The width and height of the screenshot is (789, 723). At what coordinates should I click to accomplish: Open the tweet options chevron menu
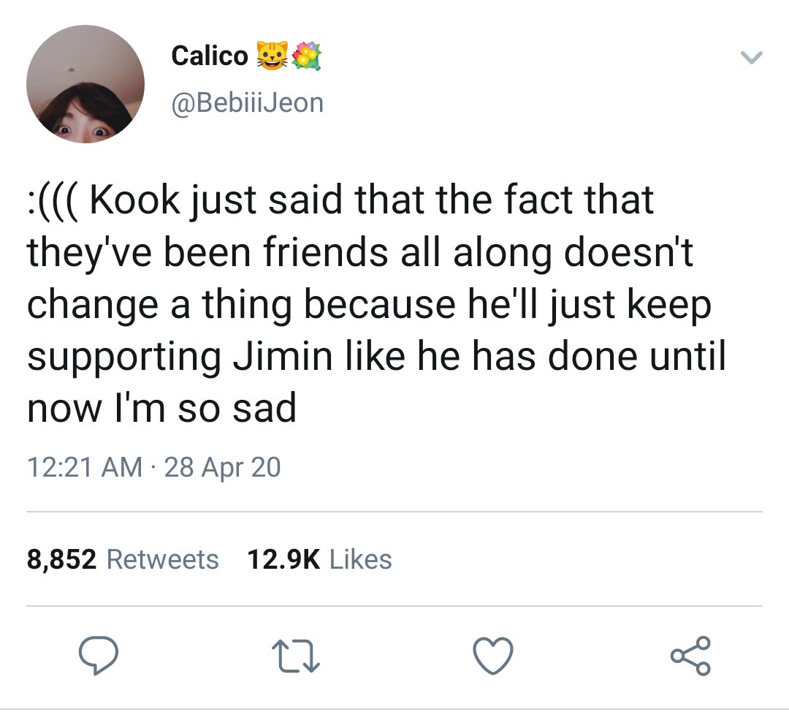[752, 58]
